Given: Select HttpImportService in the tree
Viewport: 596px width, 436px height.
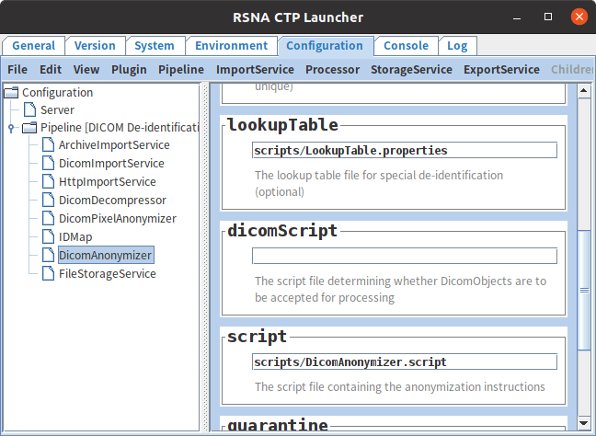Looking at the screenshot, I should 108,182.
